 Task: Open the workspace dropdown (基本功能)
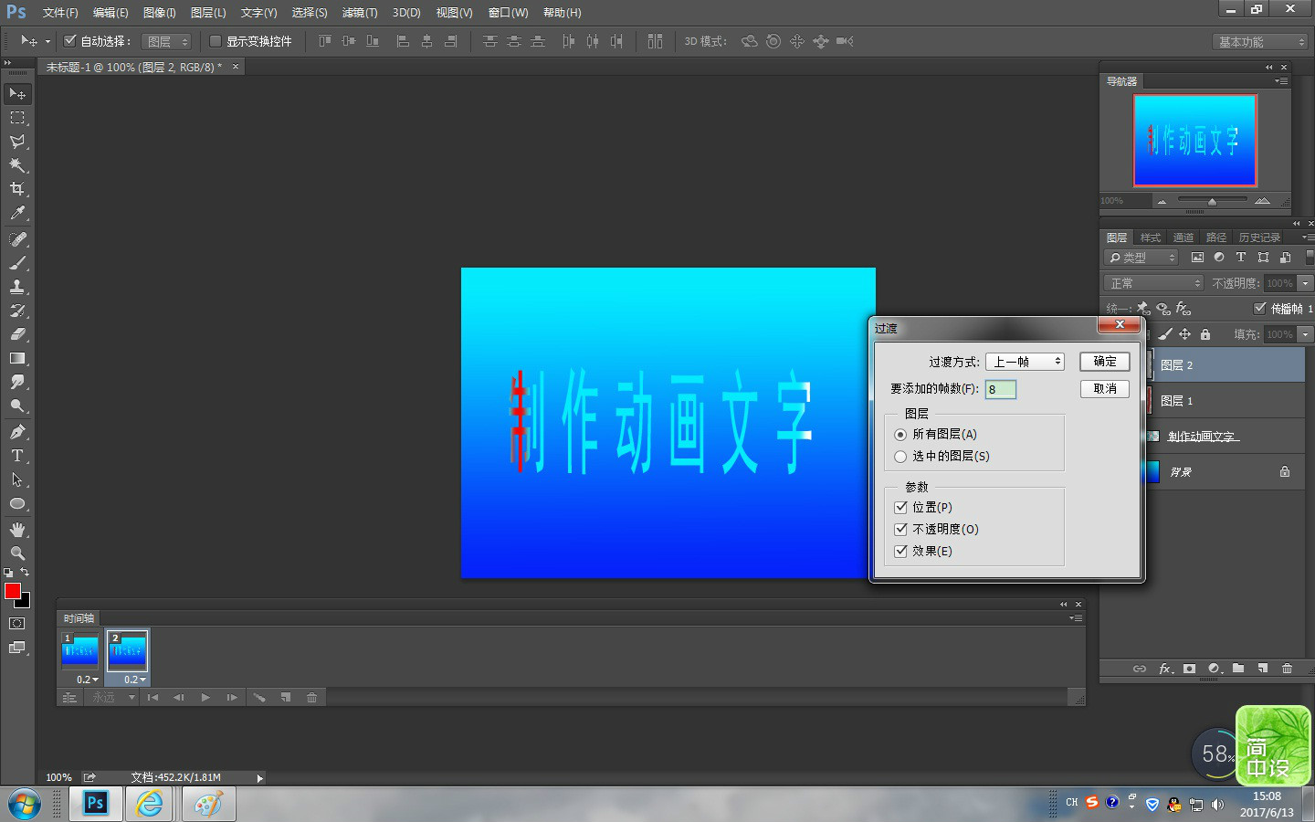click(1260, 42)
